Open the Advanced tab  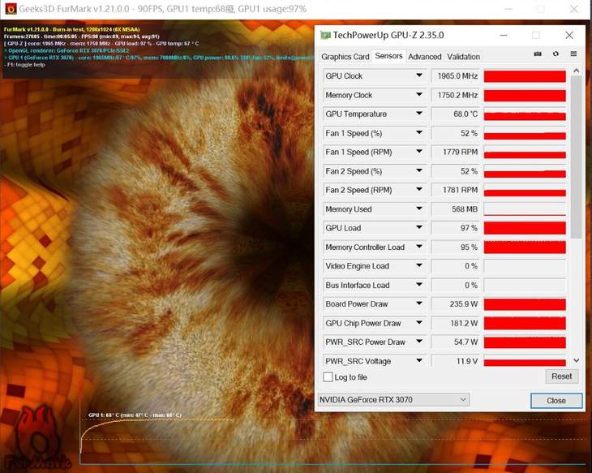pyautogui.click(x=424, y=57)
